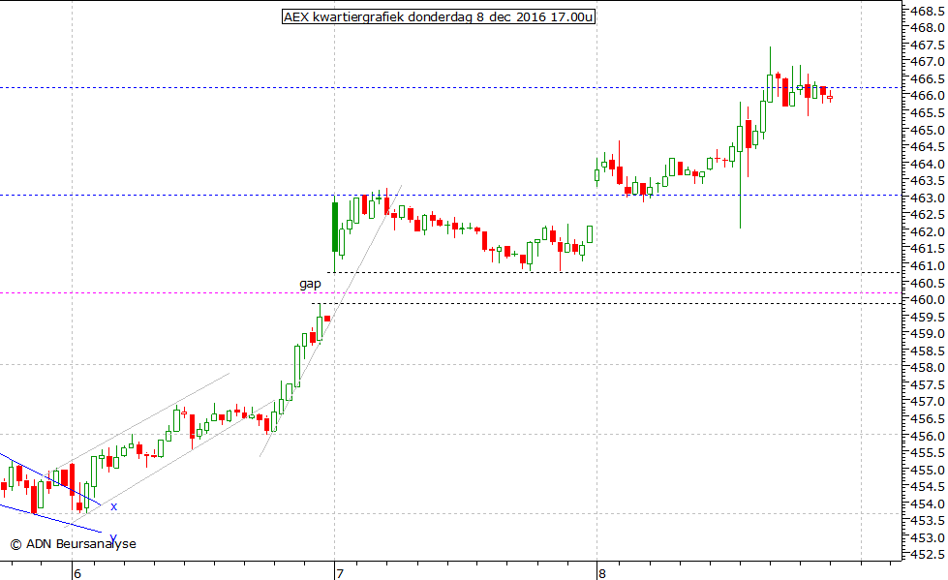Click price label 460.0 on axis
The width and height of the screenshot is (948, 580).
click(928, 300)
